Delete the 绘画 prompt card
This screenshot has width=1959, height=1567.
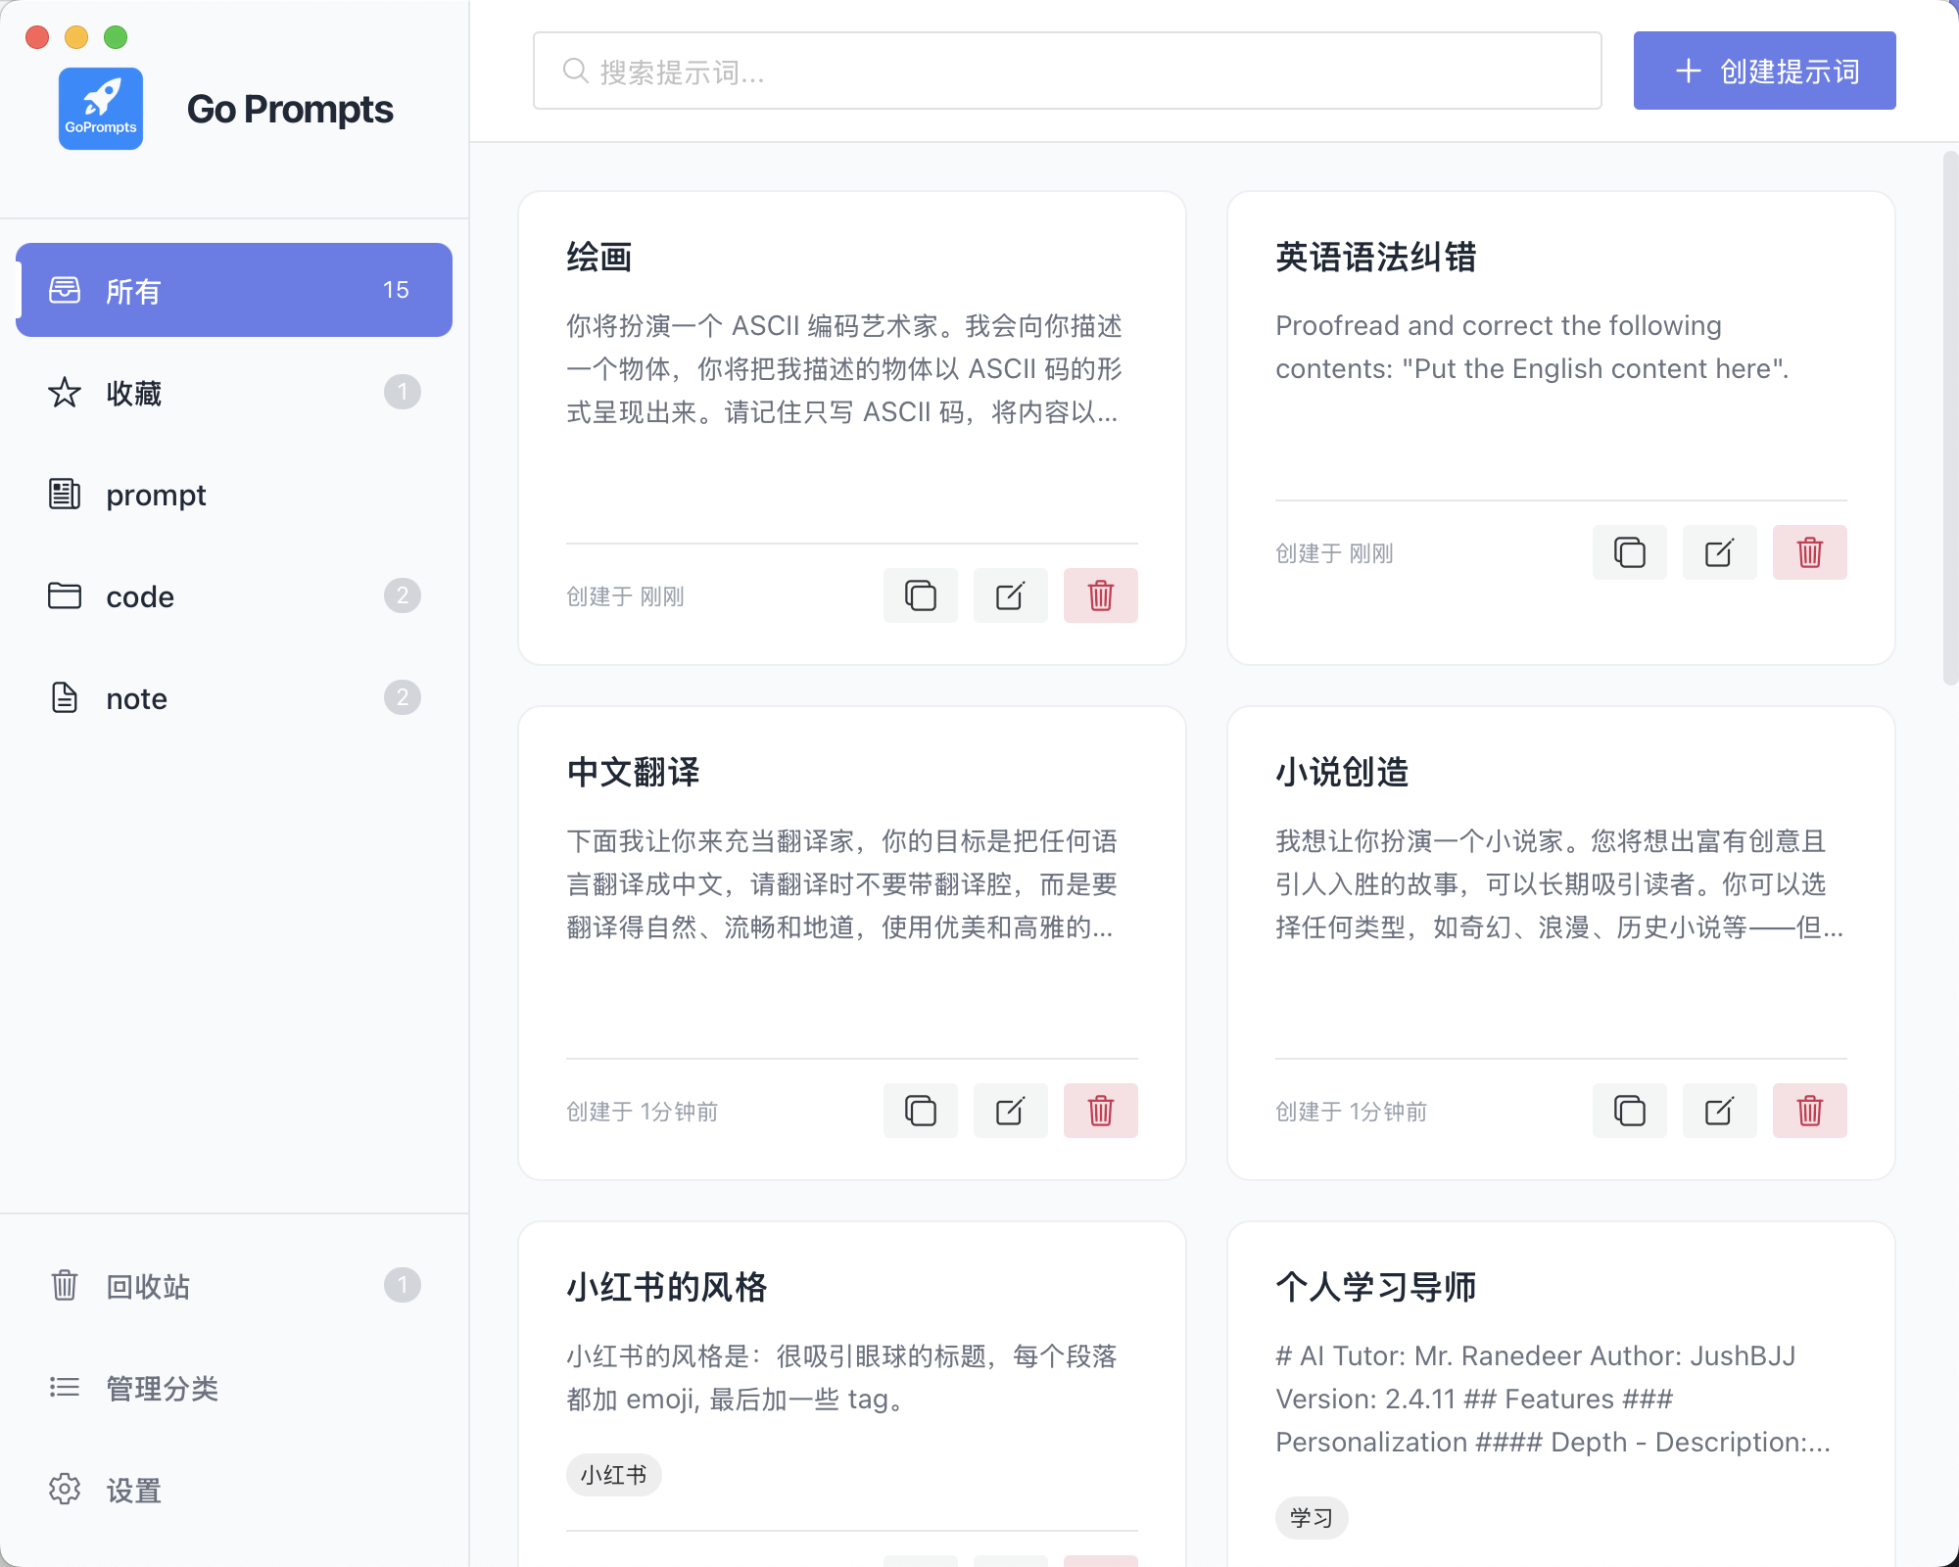[1100, 595]
